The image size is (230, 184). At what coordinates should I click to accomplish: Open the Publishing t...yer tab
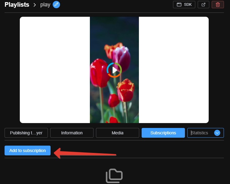pos(26,133)
